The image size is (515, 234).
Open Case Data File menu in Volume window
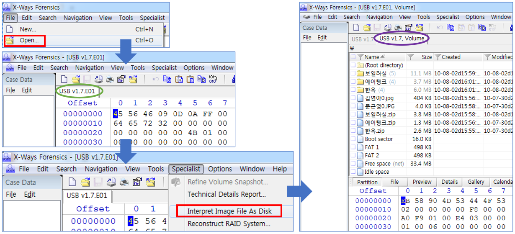click(307, 37)
